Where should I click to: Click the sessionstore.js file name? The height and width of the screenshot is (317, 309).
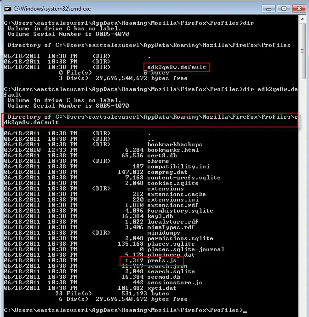click(x=175, y=282)
